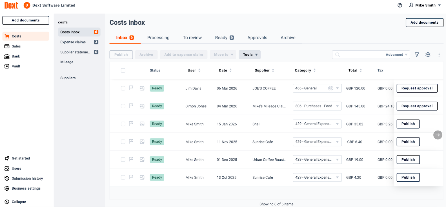View image of Mike's Mileage Claim item
Screen dimensions: 446x207
point(142,106)
